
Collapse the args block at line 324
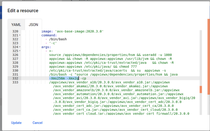pyautogui.click(x=20, y=47)
